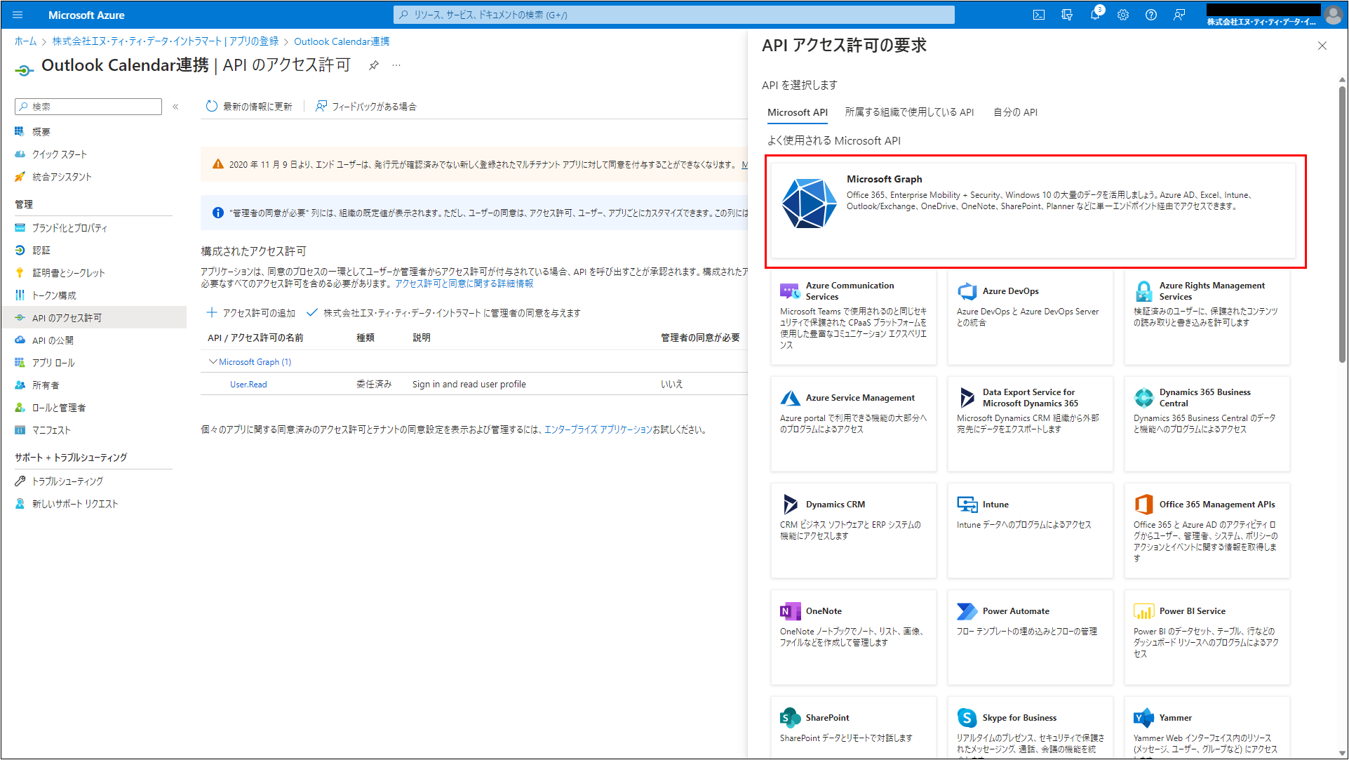1349x760 pixels.
Task: Pin Outlook Calendar連携 page
Action: tap(374, 65)
